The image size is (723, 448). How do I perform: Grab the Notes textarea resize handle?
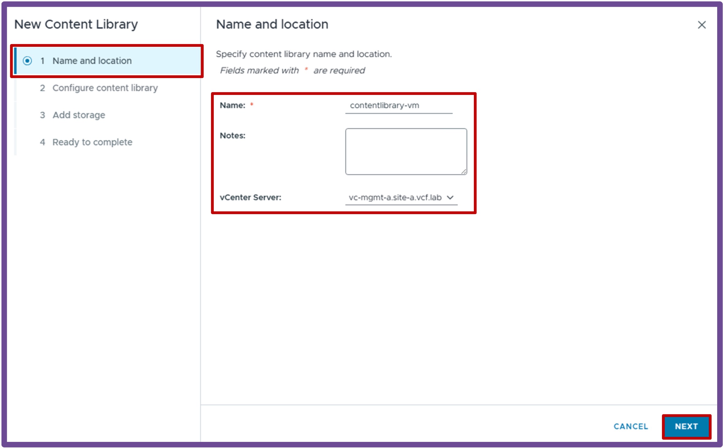[x=464, y=172]
